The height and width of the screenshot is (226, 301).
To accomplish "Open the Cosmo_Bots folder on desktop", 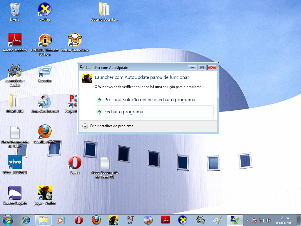I will point(104,10).
